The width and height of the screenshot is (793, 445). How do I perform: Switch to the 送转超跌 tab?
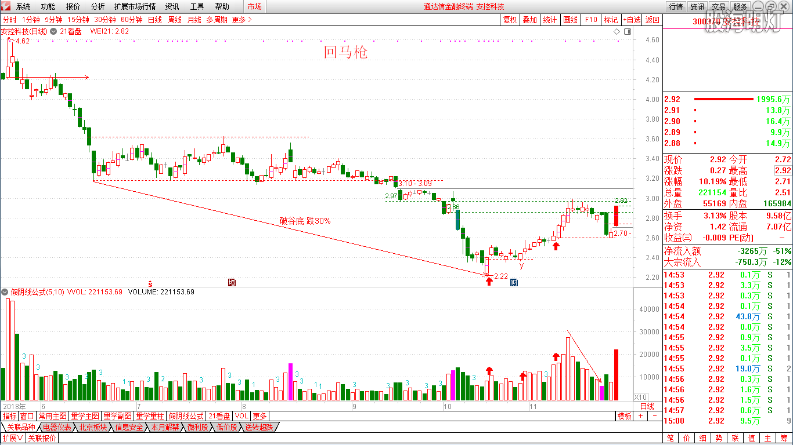pyautogui.click(x=259, y=427)
